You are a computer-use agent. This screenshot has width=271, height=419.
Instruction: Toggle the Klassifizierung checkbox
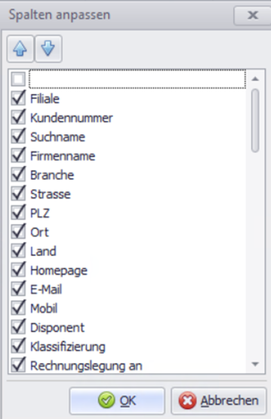coord(18,347)
